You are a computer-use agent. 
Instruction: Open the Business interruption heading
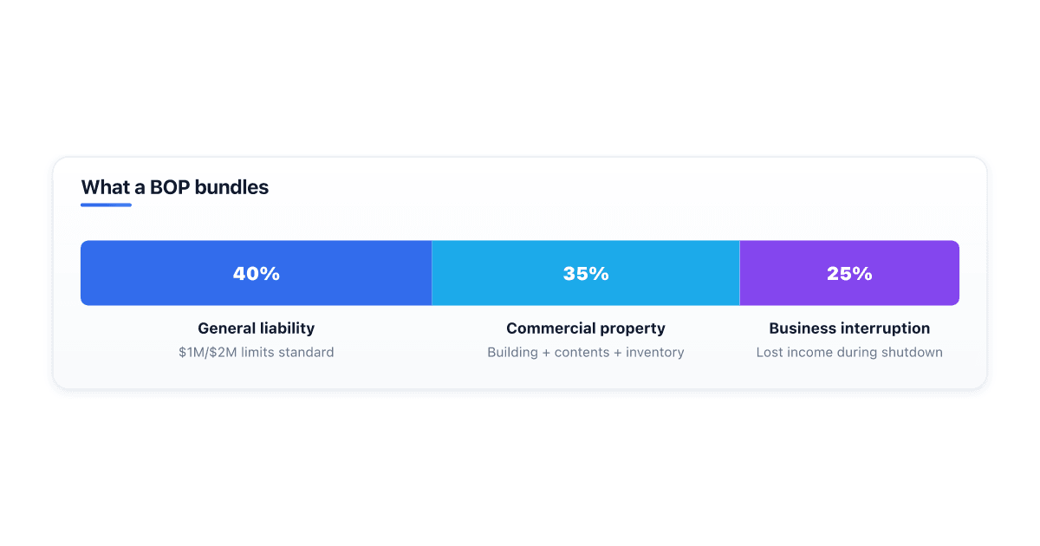849,328
